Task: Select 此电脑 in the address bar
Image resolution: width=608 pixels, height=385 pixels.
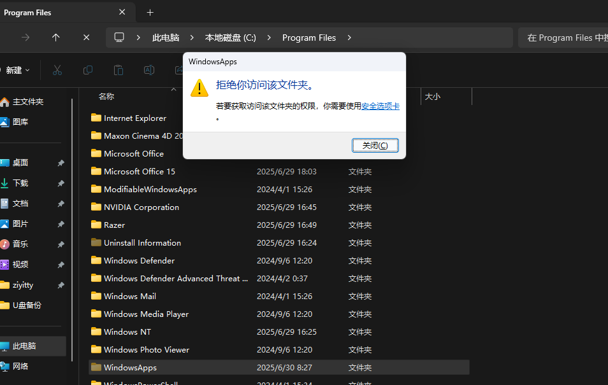Action: click(166, 38)
